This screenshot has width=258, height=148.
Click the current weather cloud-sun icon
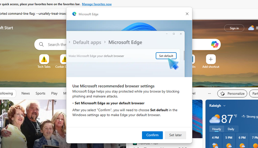tap(215, 119)
